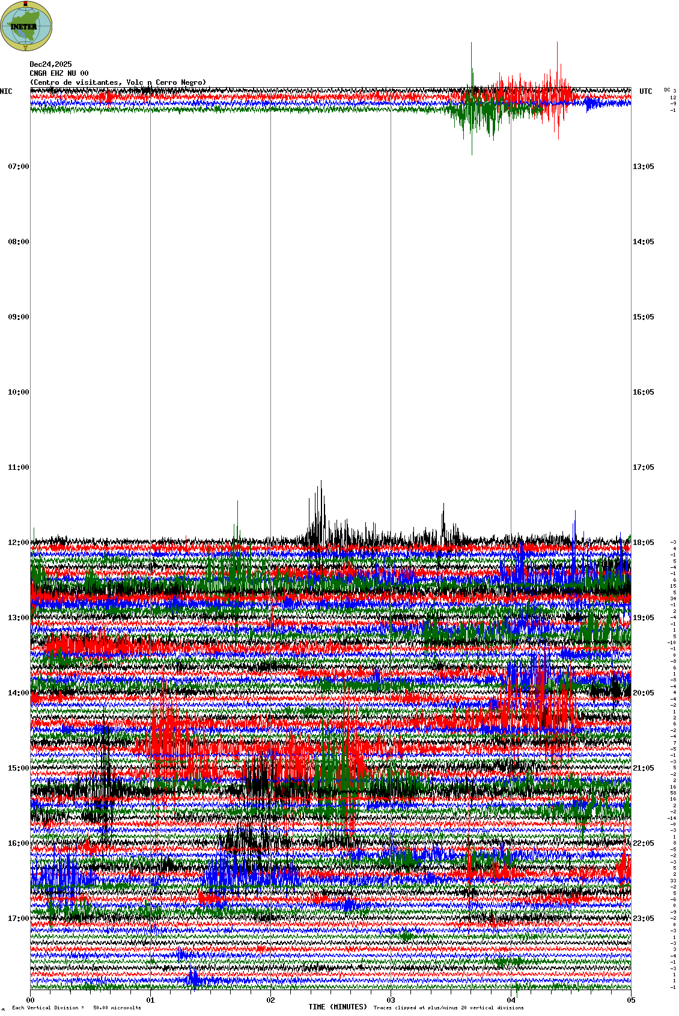Click the 13:05 UTC time label
This screenshot has width=679, height=1016.
(x=643, y=167)
